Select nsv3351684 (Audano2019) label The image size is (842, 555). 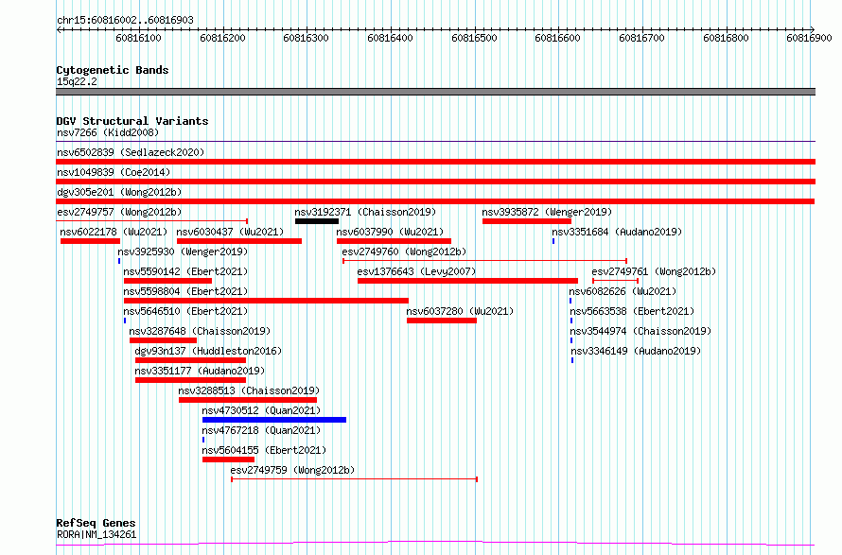(x=617, y=232)
